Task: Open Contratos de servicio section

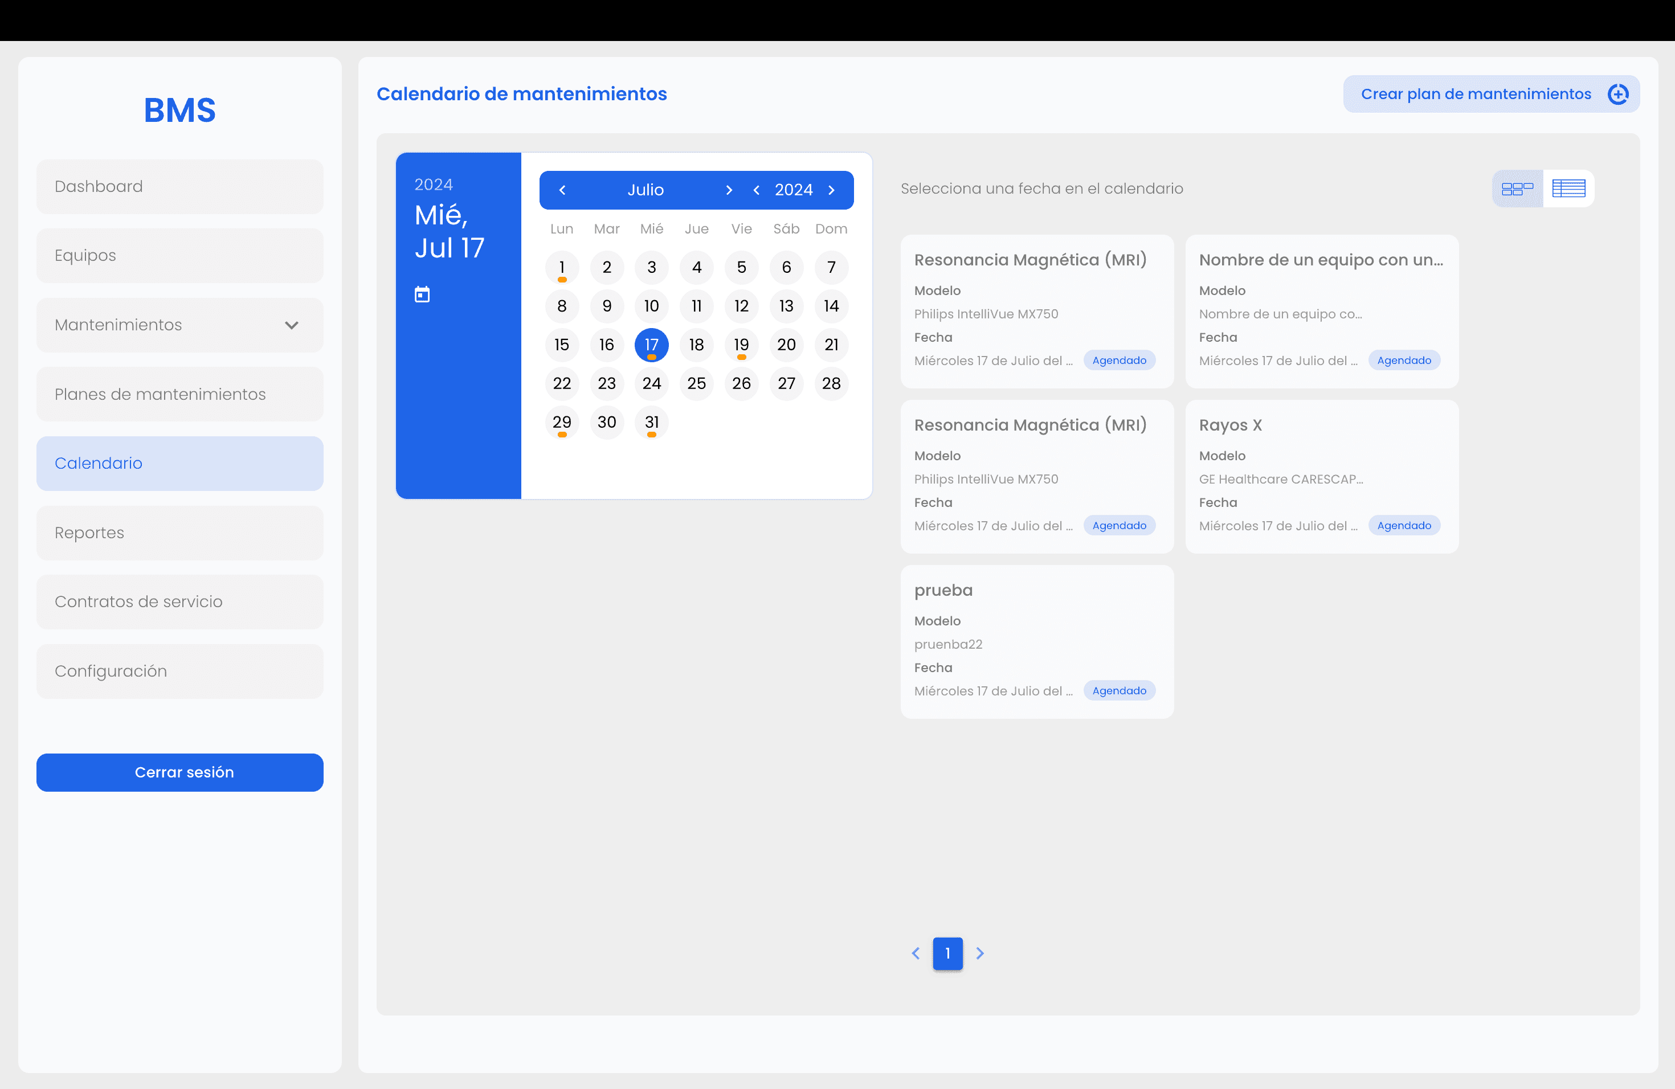Action: [x=180, y=601]
